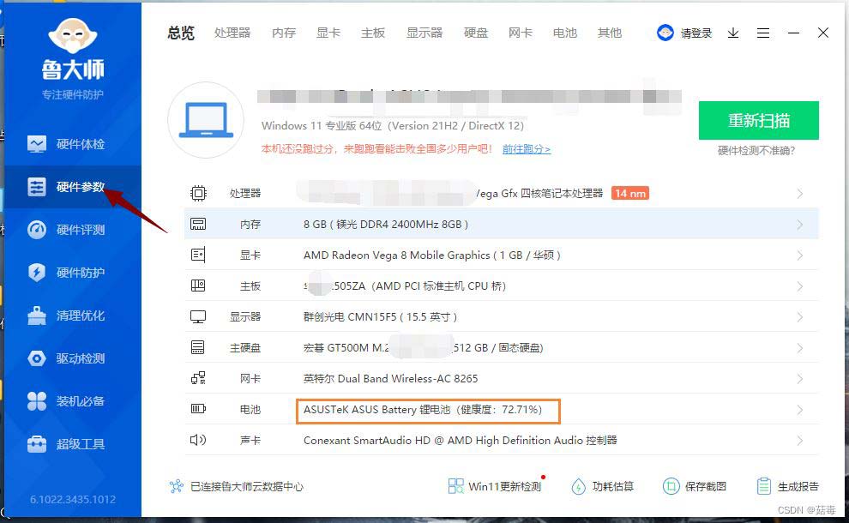Switch to the 显卡 tab
Image resolution: width=849 pixels, height=523 pixels.
pos(328,33)
